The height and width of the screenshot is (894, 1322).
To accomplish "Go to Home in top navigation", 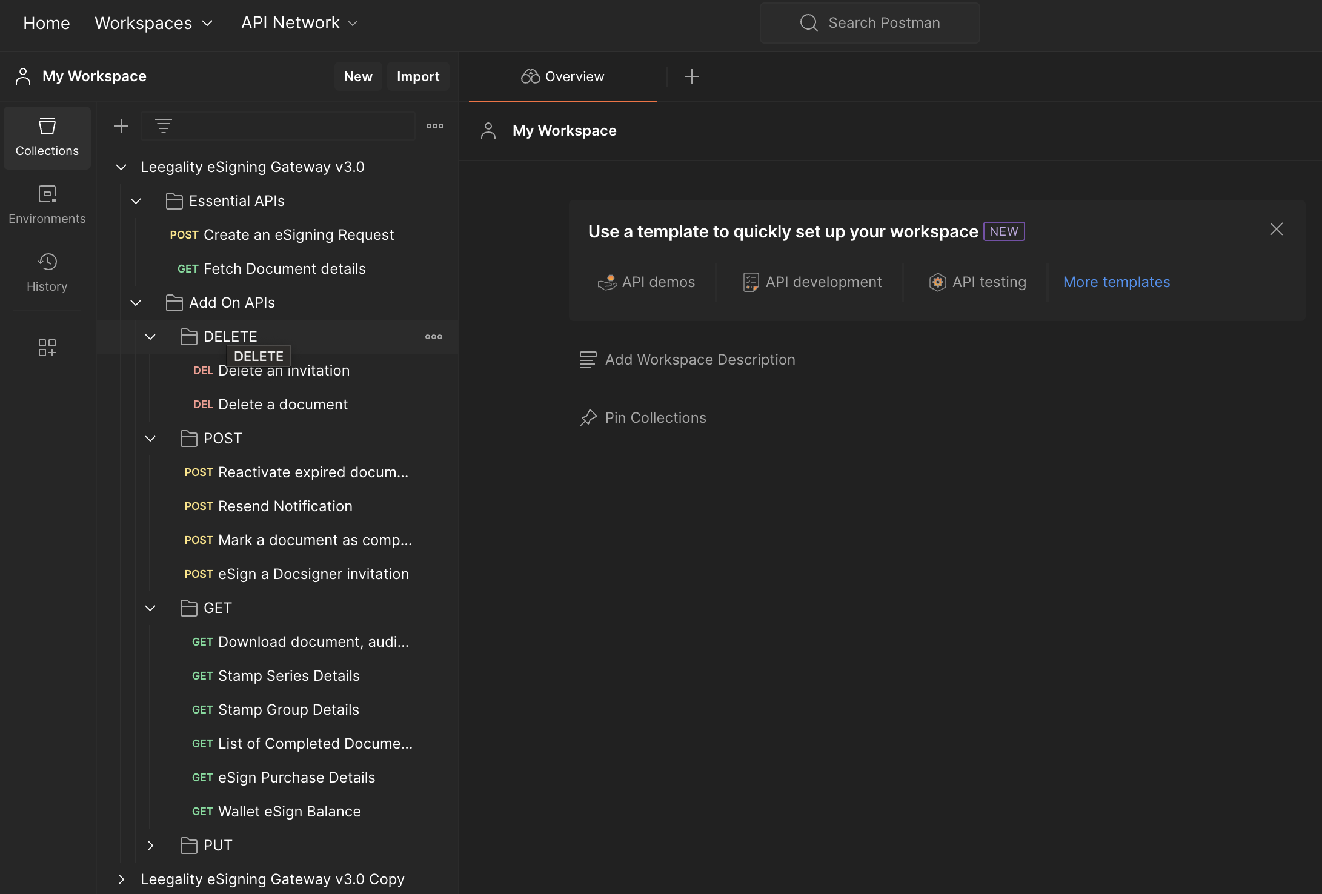I will tap(47, 23).
